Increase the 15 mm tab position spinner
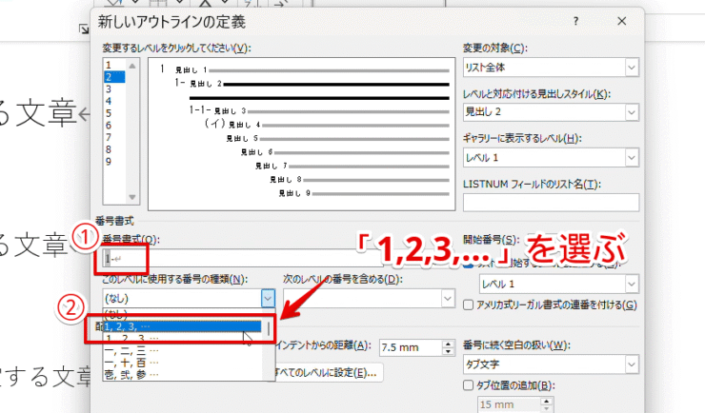This screenshot has width=705, height=413. point(547,402)
